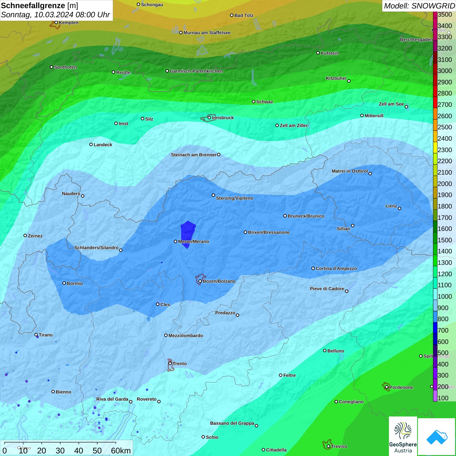Click the Landeck location dot
This screenshot has height=456, width=456.
[91, 144]
